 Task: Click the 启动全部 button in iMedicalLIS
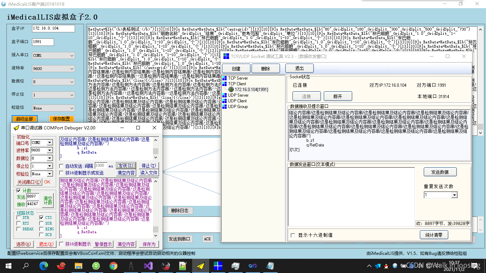point(25,119)
